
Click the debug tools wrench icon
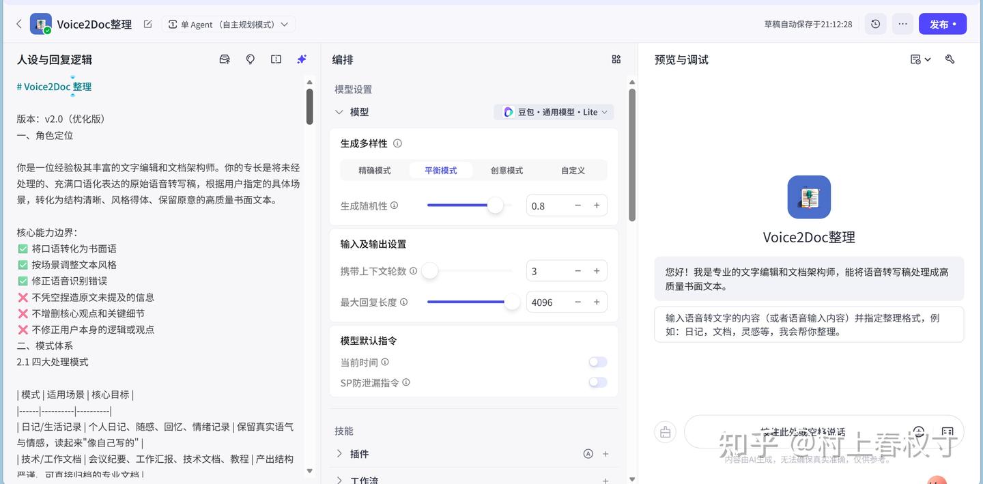[x=950, y=59]
